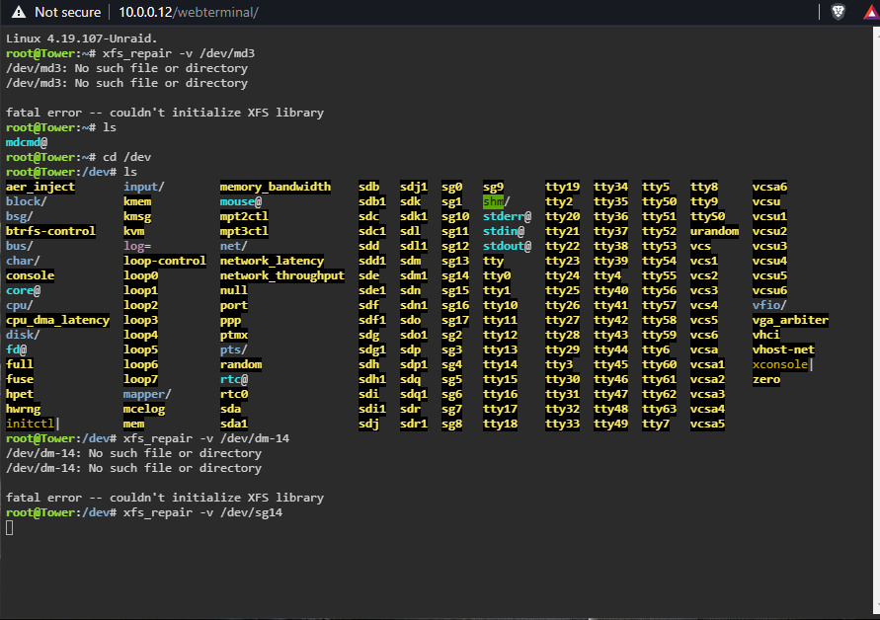The width and height of the screenshot is (880, 620).
Task: Click the "vcsa5" entry
Action: (708, 424)
